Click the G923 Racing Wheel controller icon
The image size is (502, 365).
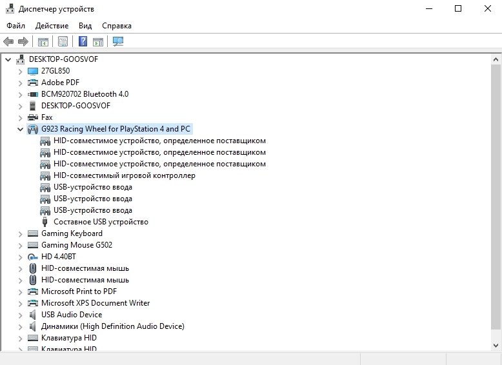pyautogui.click(x=33, y=129)
